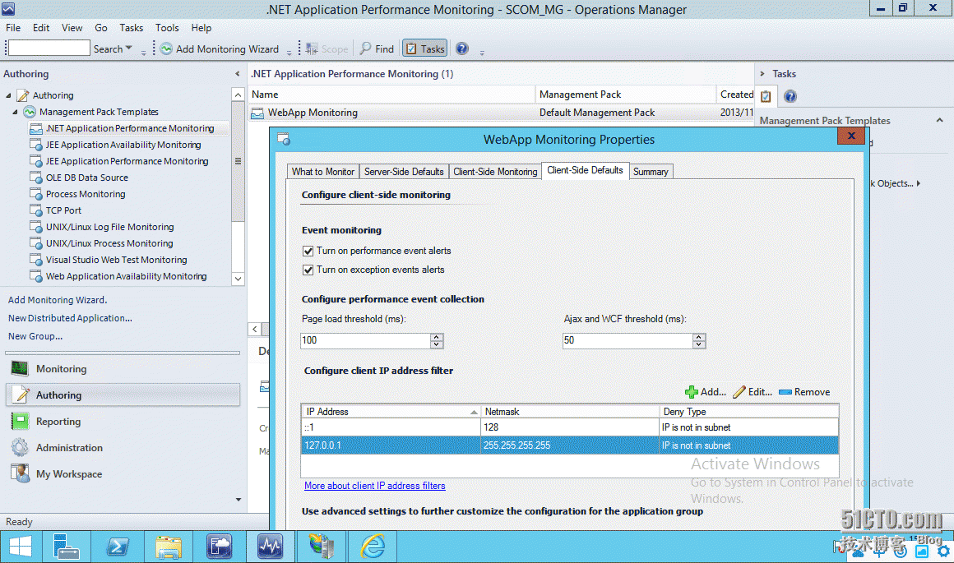
Task: Open the Reporting workspace
Action: pyautogui.click(x=123, y=422)
